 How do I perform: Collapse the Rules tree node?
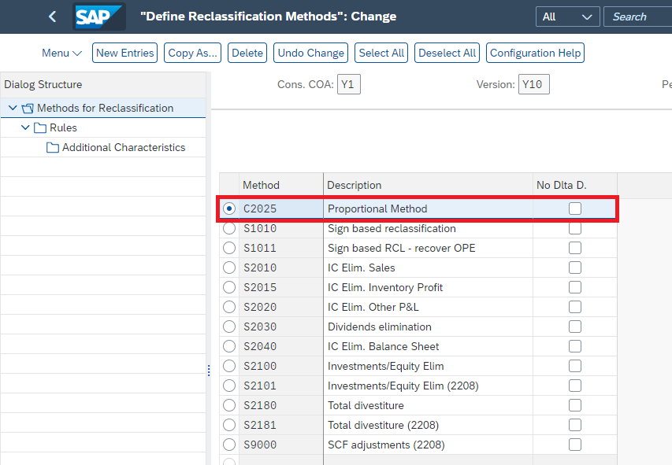(x=25, y=127)
